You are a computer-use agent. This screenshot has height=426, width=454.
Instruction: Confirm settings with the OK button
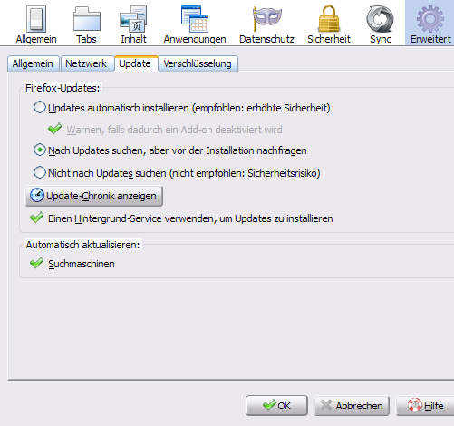tap(276, 405)
